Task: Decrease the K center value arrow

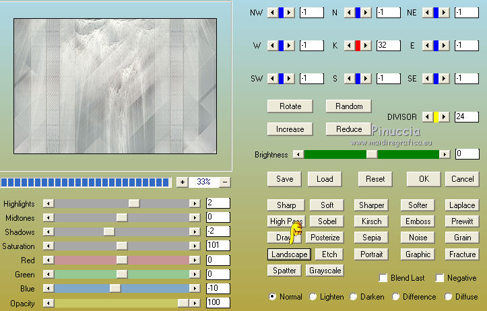Action: pos(350,46)
